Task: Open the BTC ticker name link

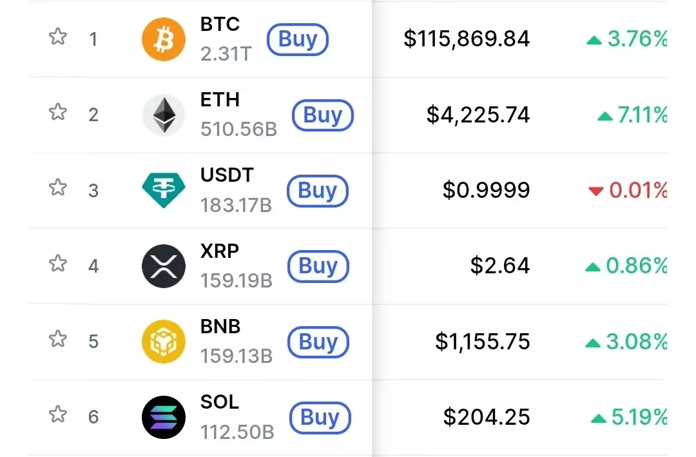Action: click(x=220, y=24)
